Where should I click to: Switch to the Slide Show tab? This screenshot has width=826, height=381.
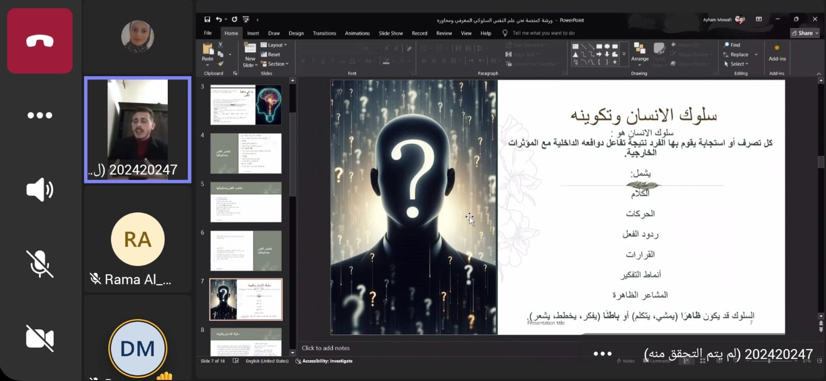pyautogui.click(x=390, y=33)
